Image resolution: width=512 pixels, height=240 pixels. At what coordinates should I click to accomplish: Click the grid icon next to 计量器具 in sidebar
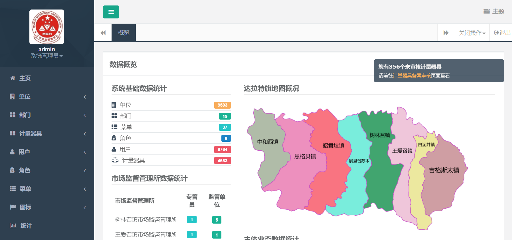click(x=13, y=133)
